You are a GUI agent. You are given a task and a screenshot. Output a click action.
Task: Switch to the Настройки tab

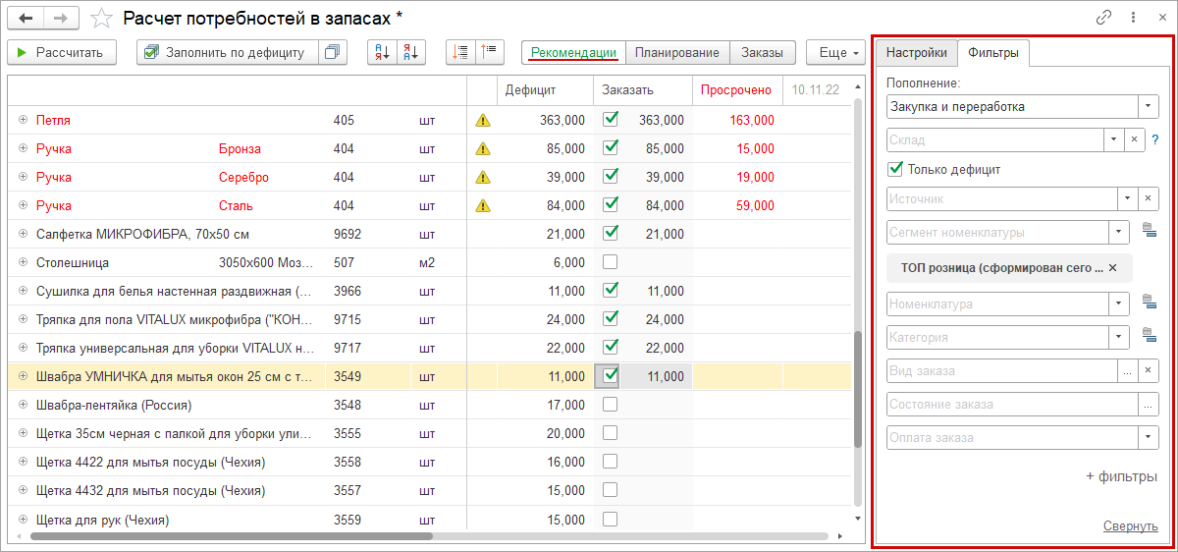[916, 53]
